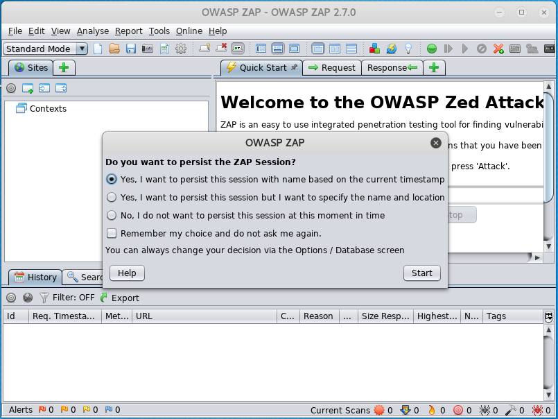Switch to the Quick Start tab
Image resolution: width=558 pixels, height=419 pixels.
(x=262, y=68)
